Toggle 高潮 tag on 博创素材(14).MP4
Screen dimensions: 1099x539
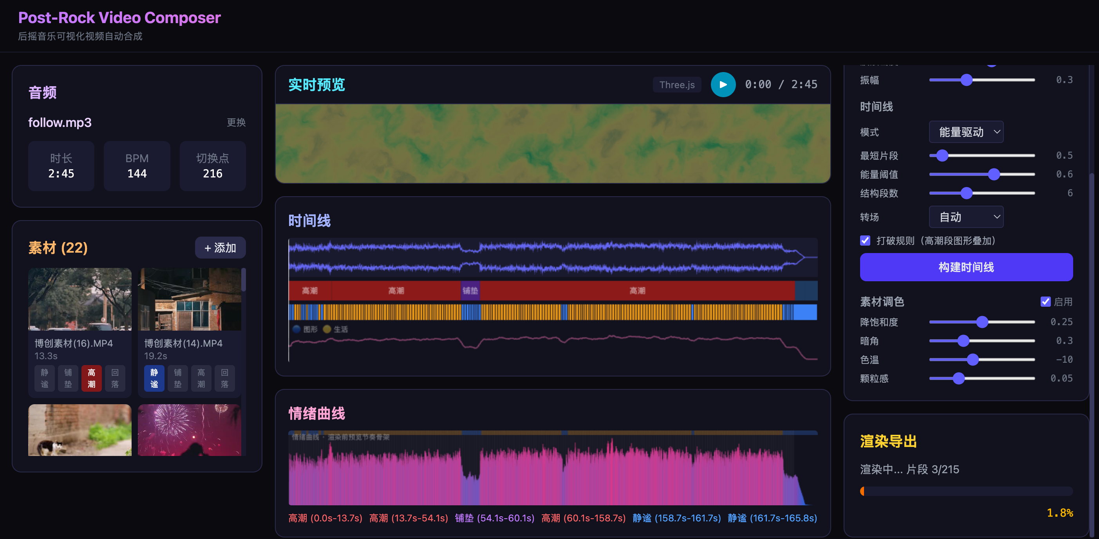201,378
